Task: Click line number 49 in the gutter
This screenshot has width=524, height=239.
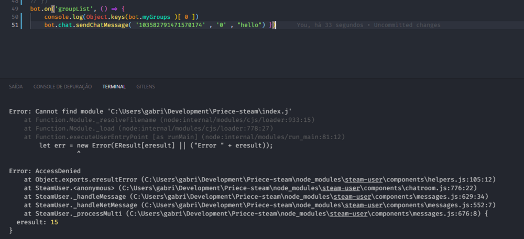Action: (15, 9)
